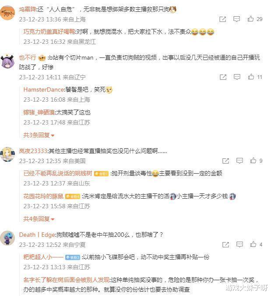The width and height of the screenshot is (271, 296).
Task: Visit 岚夜23333 profile via username
Action: 33,151
